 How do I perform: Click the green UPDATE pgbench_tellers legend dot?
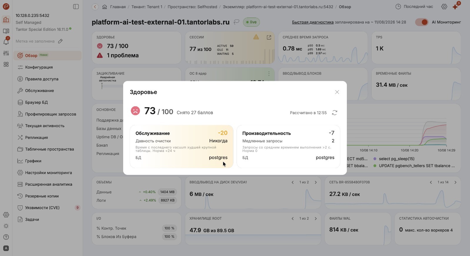pyautogui.click(x=375, y=166)
